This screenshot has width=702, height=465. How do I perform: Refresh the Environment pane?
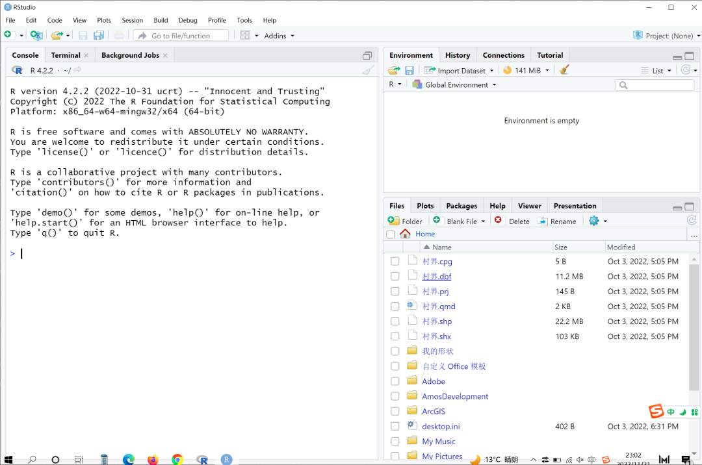click(x=686, y=69)
